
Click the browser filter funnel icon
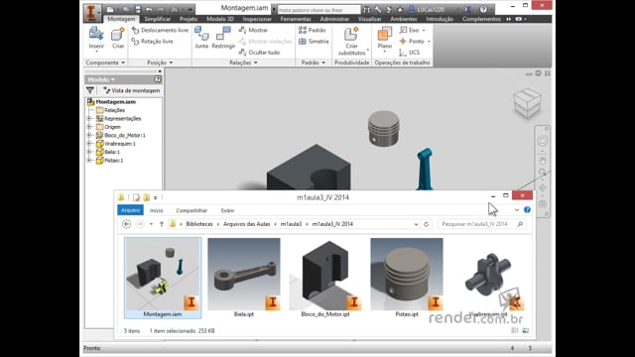tap(90, 90)
